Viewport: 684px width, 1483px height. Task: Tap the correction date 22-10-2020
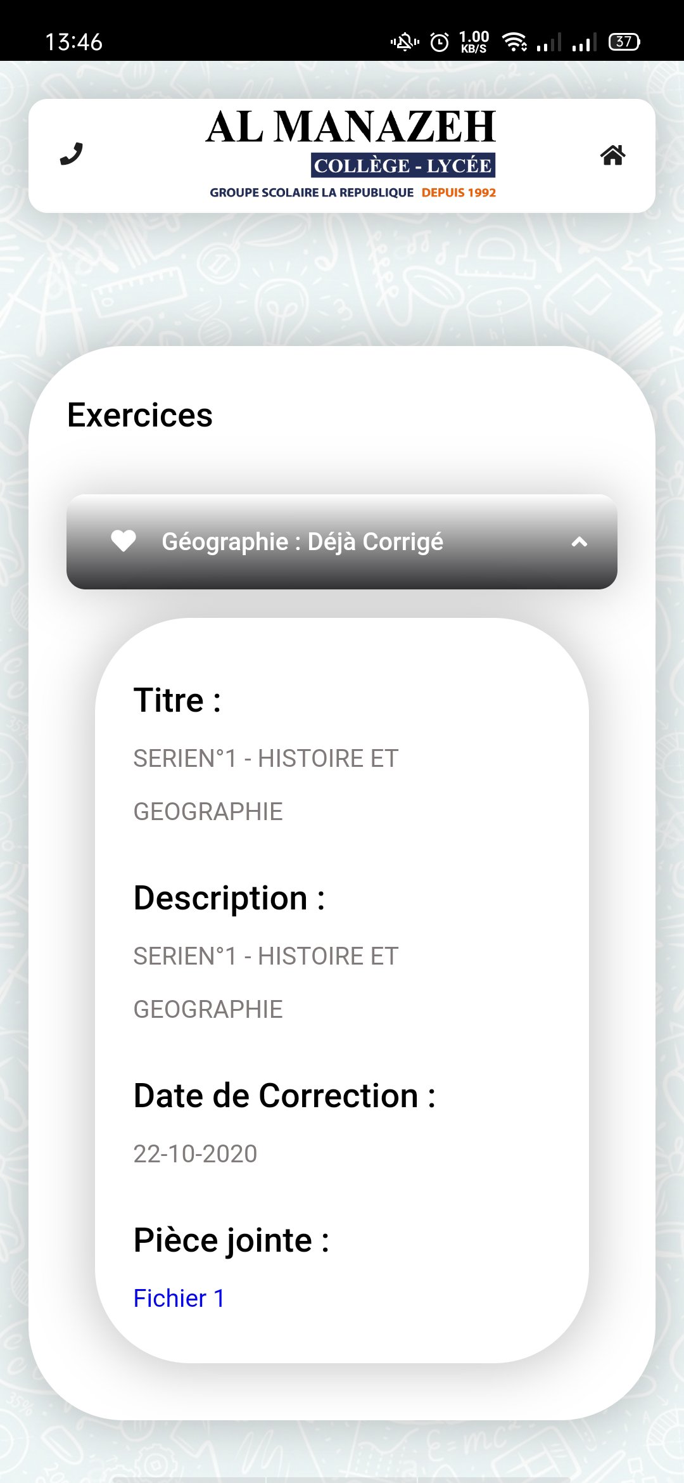[195, 1153]
